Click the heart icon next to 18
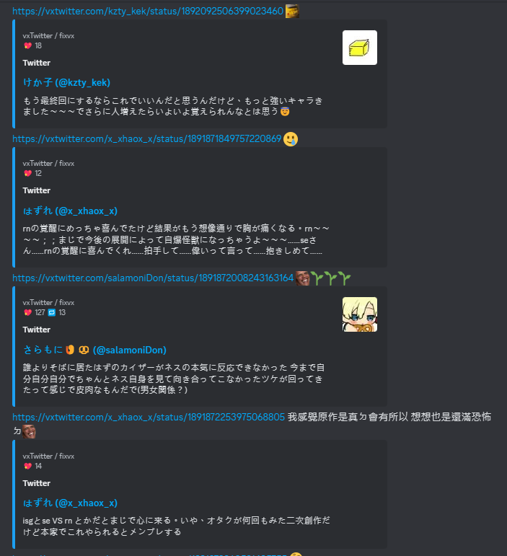507x556 pixels. click(x=27, y=45)
